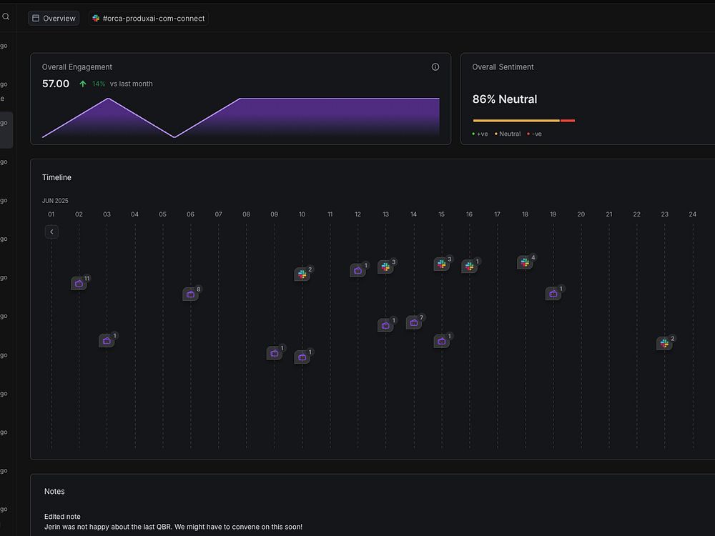Open the Slack marker with 2 on Jun 10

[302, 274]
